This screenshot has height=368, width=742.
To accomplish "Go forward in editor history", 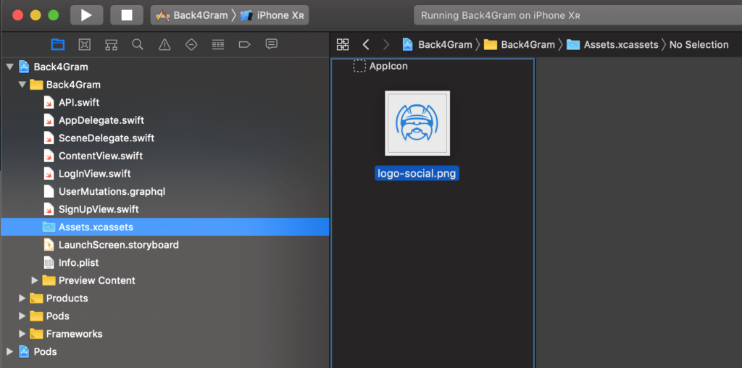I will coord(386,44).
